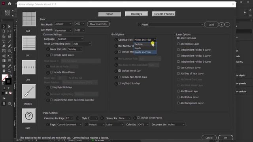Screen dimensions: 253x142
Task: Select the Eyedropper tool
Action: [x=9, y=66]
